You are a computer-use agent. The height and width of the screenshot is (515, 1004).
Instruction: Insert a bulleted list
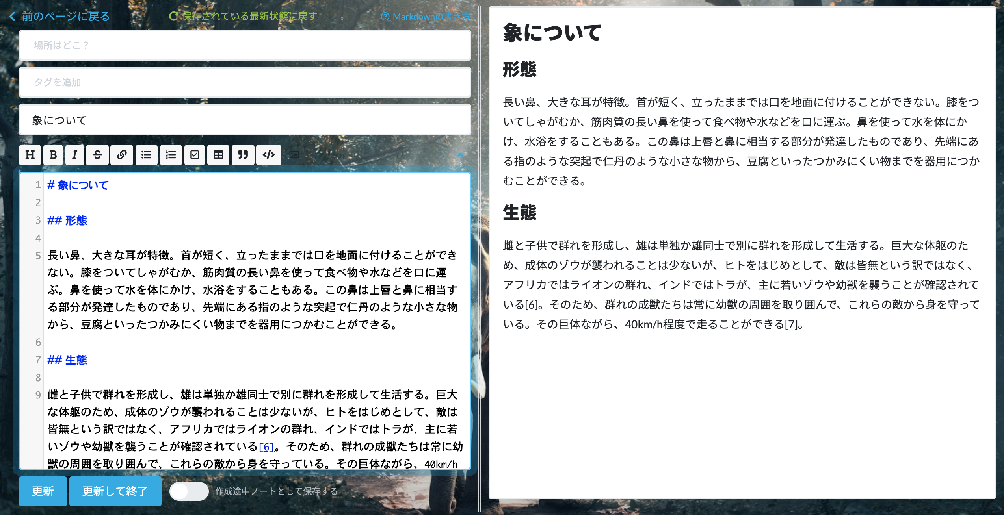click(147, 155)
